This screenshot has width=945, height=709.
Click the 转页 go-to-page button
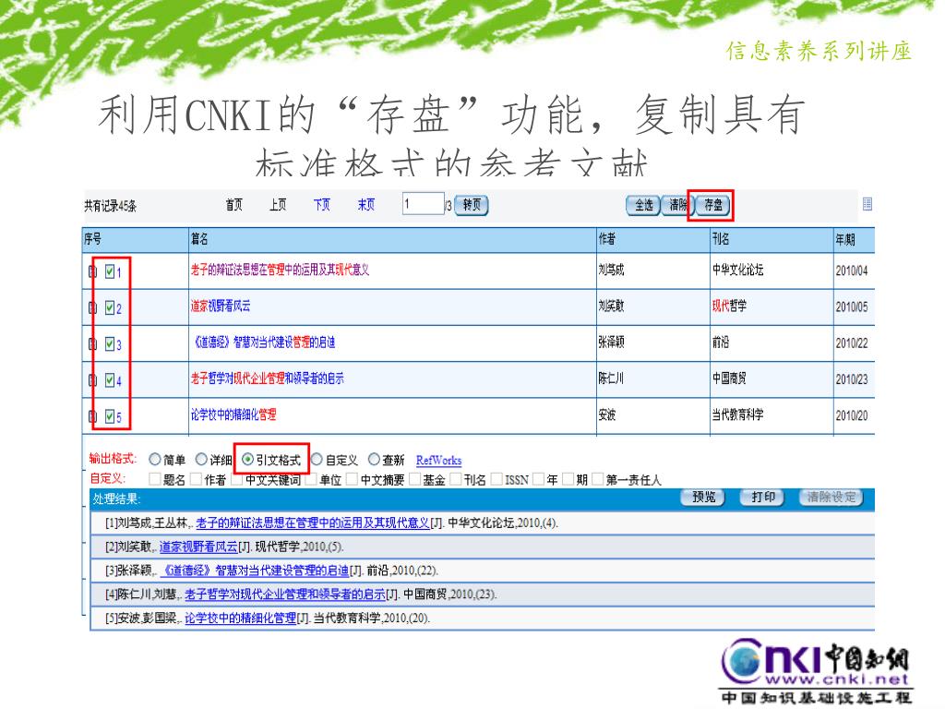pos(472,206)
